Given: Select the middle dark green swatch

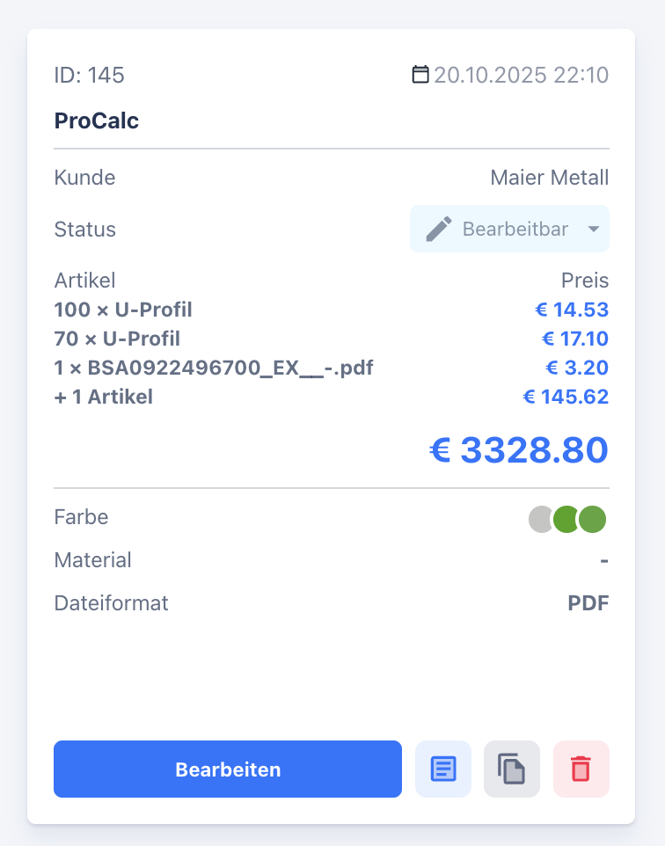Looking at the screenshot, I should 566,519.
